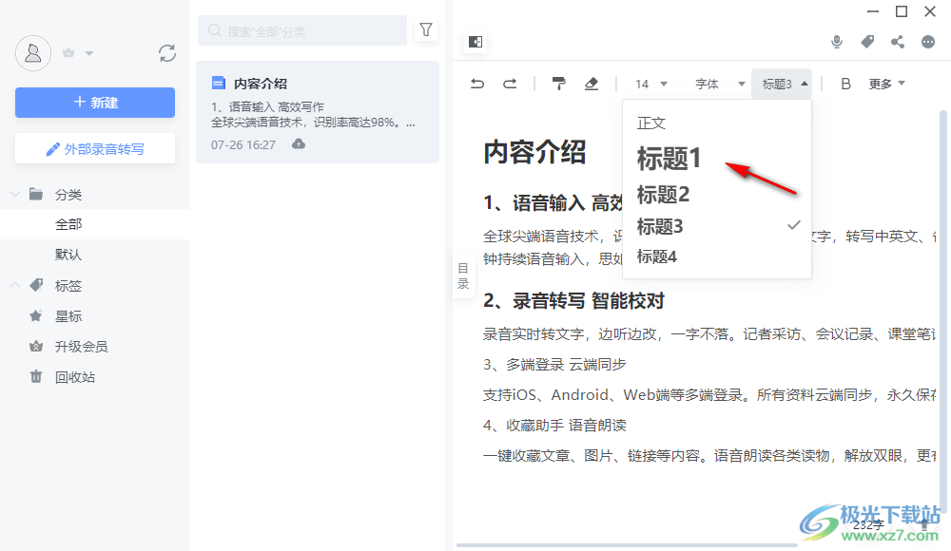Open the 内容介绍 note card
This screenshot has width=951, height=551.
pos(318,112)
